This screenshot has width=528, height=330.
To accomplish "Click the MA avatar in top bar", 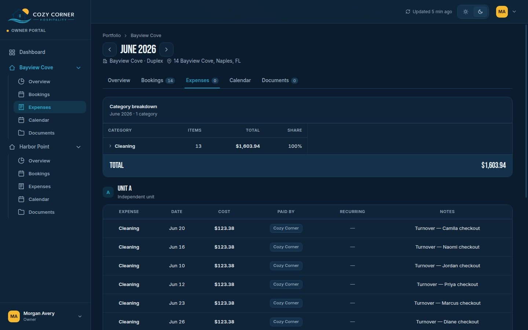I will (502, 12).
